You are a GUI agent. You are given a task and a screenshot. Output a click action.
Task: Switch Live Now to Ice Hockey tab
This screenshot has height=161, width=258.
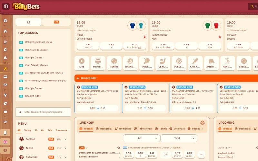[123, 129]
